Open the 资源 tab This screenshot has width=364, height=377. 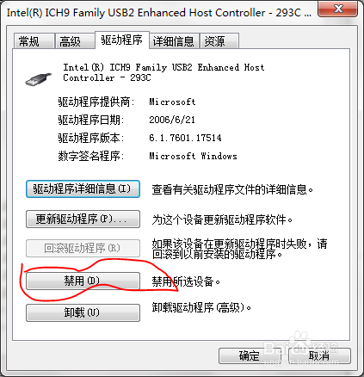(x=219, y=41)
